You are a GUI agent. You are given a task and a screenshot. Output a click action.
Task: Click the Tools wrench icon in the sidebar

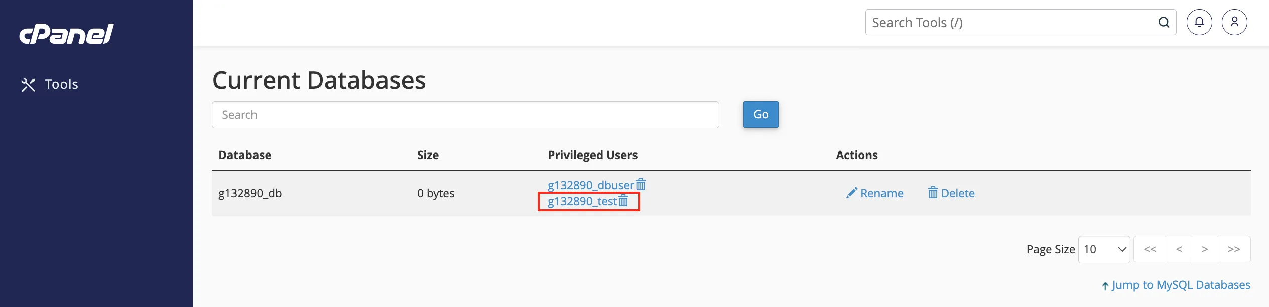(28, 85)
